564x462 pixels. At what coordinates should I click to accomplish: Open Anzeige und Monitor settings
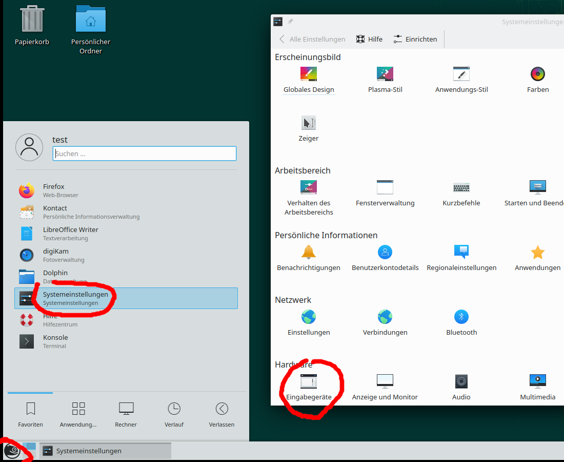(385, 388)
